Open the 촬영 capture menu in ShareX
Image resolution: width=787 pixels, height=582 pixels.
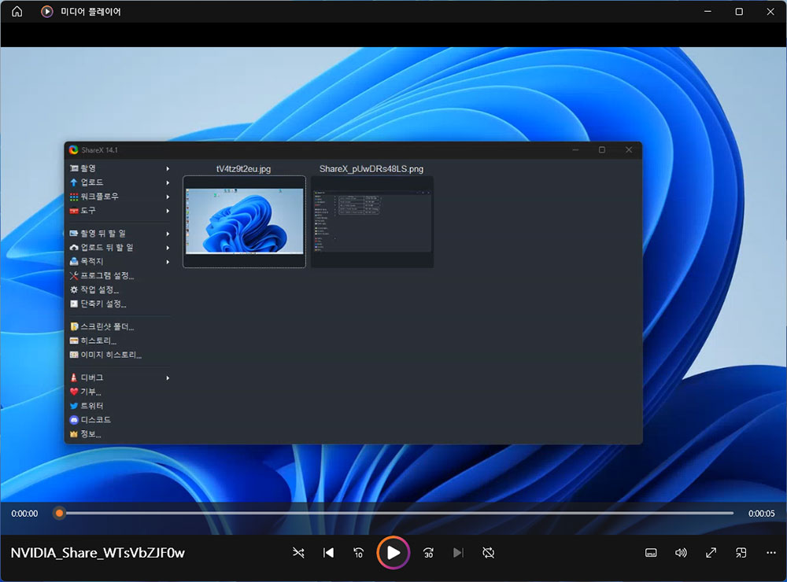pyautogui.click(x=120, y=168)
